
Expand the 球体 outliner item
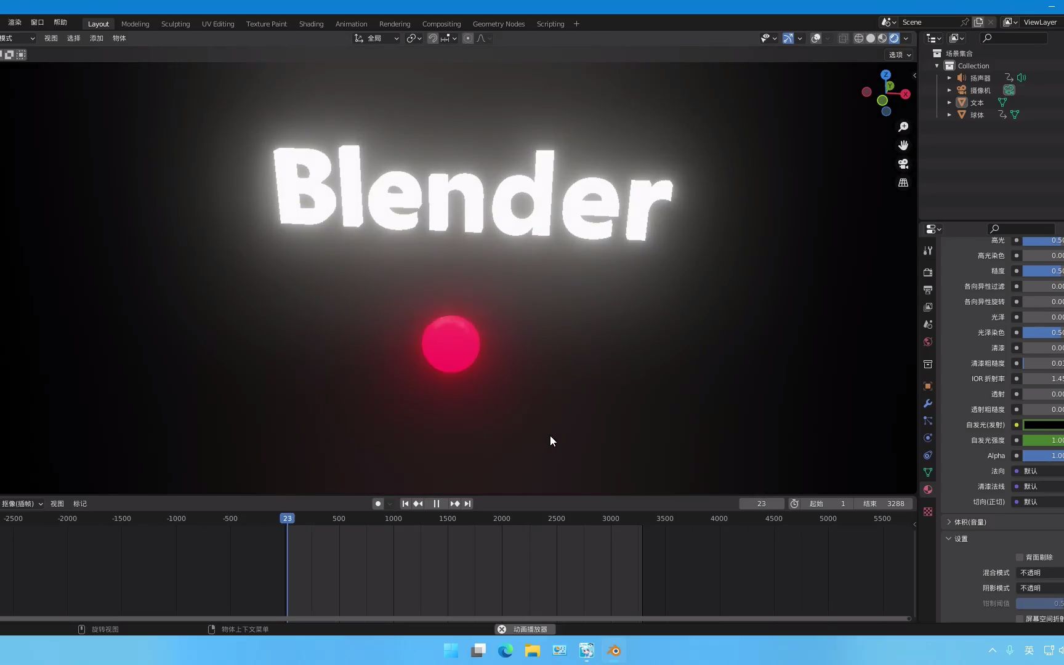click(949, 115)
